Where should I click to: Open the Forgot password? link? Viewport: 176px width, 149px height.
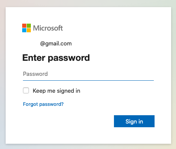tap(43, 104)
